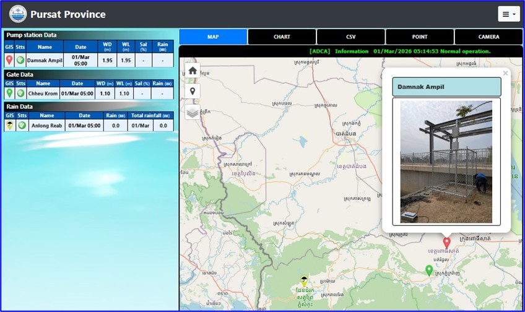
Task: Click the Damnak Ampil station photo
Action: [446, 162]
